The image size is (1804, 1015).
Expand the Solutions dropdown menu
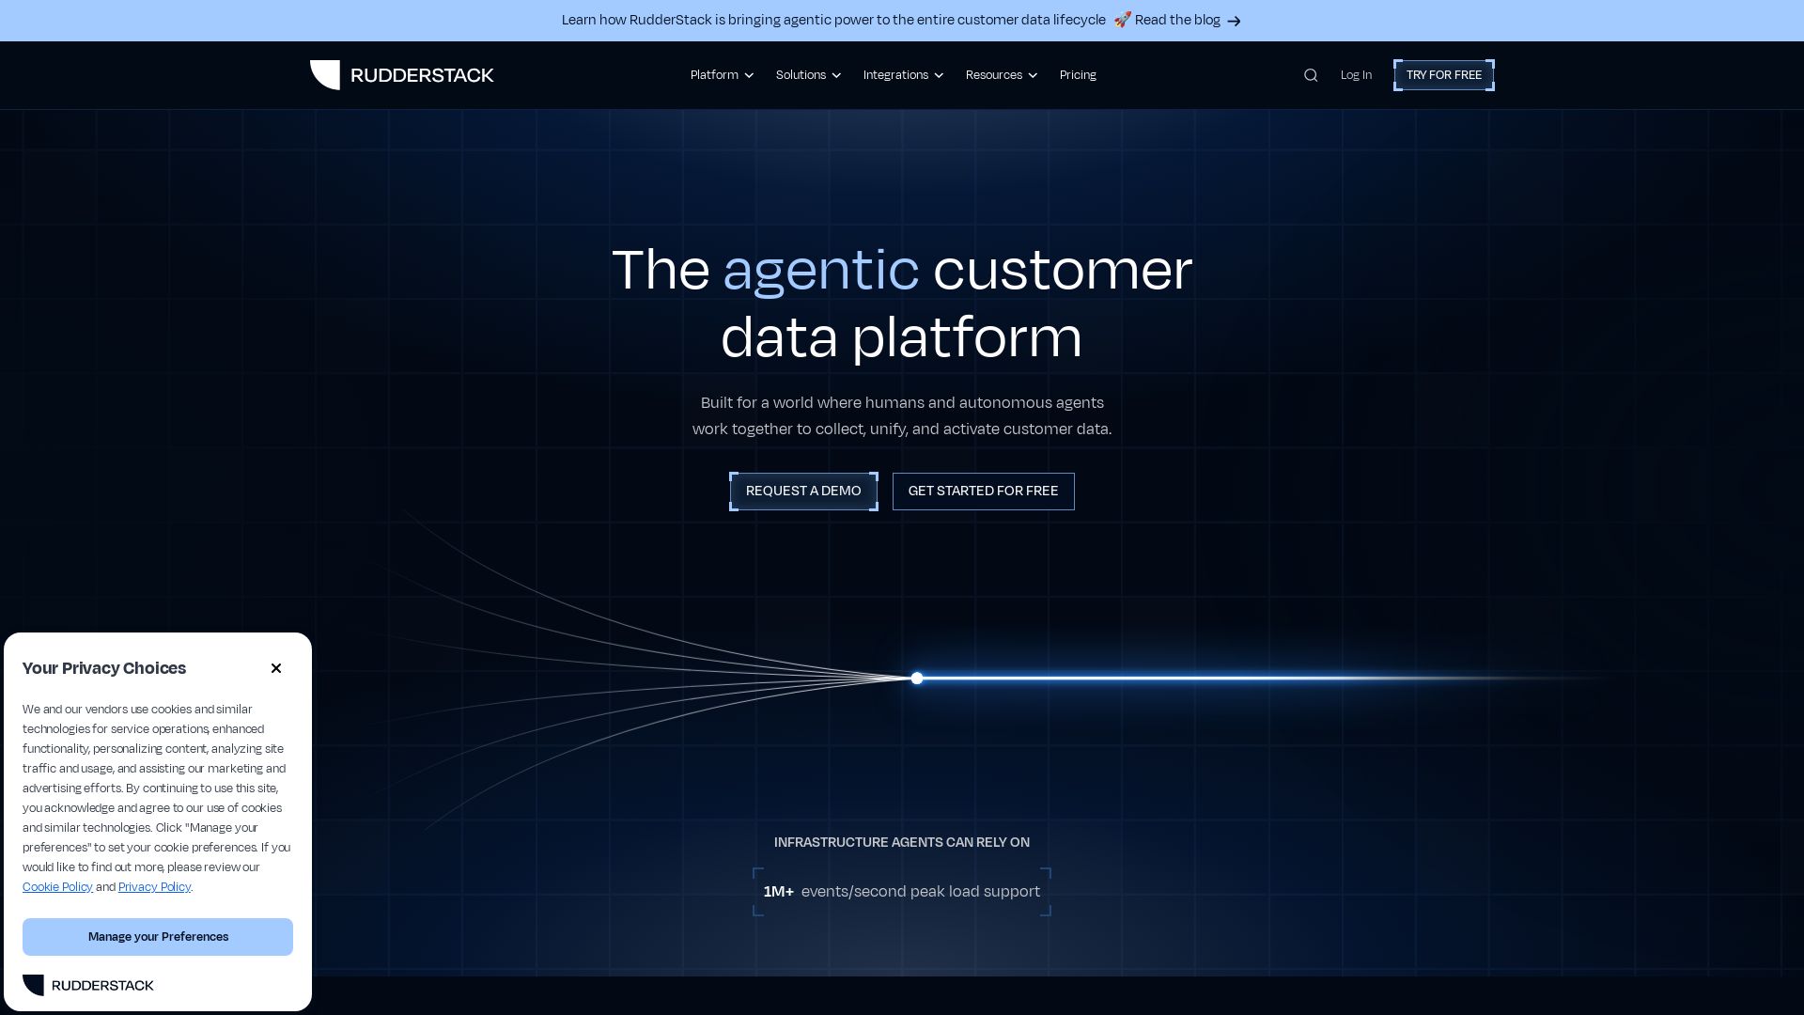pyautogui.click(x=808, y=75)
